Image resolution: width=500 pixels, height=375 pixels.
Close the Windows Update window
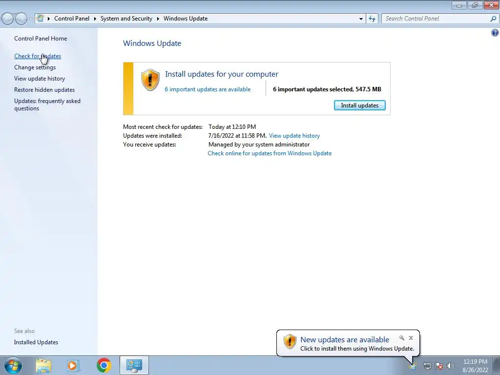pyautogui.click(x=491, y=5)
